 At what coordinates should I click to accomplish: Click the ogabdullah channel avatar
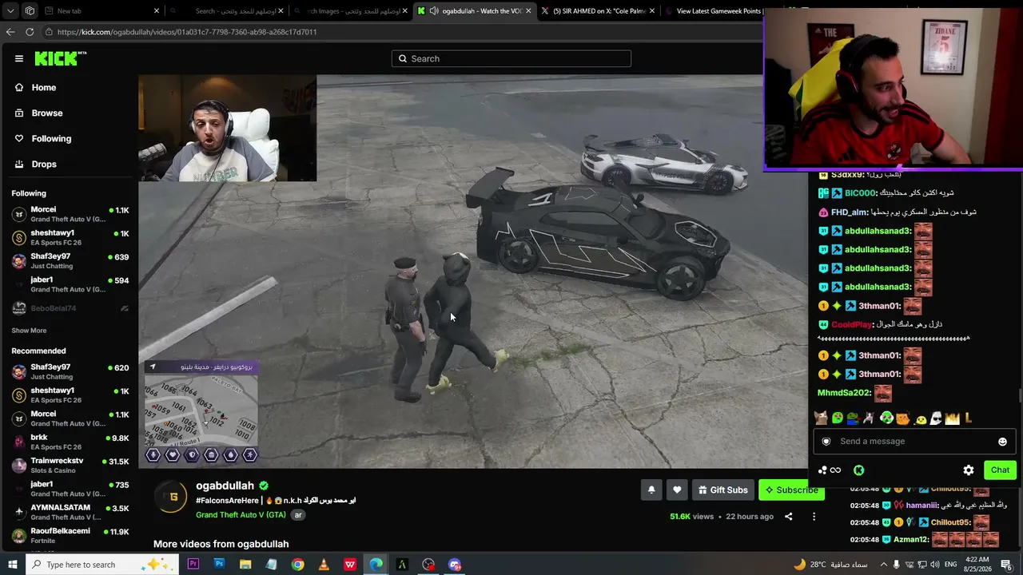tap(173, 498)
